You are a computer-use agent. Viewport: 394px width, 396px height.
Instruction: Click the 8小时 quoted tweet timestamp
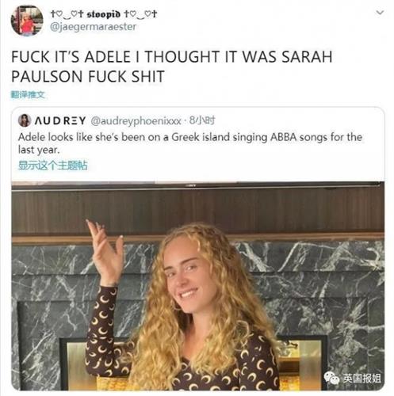coord(202,120)
